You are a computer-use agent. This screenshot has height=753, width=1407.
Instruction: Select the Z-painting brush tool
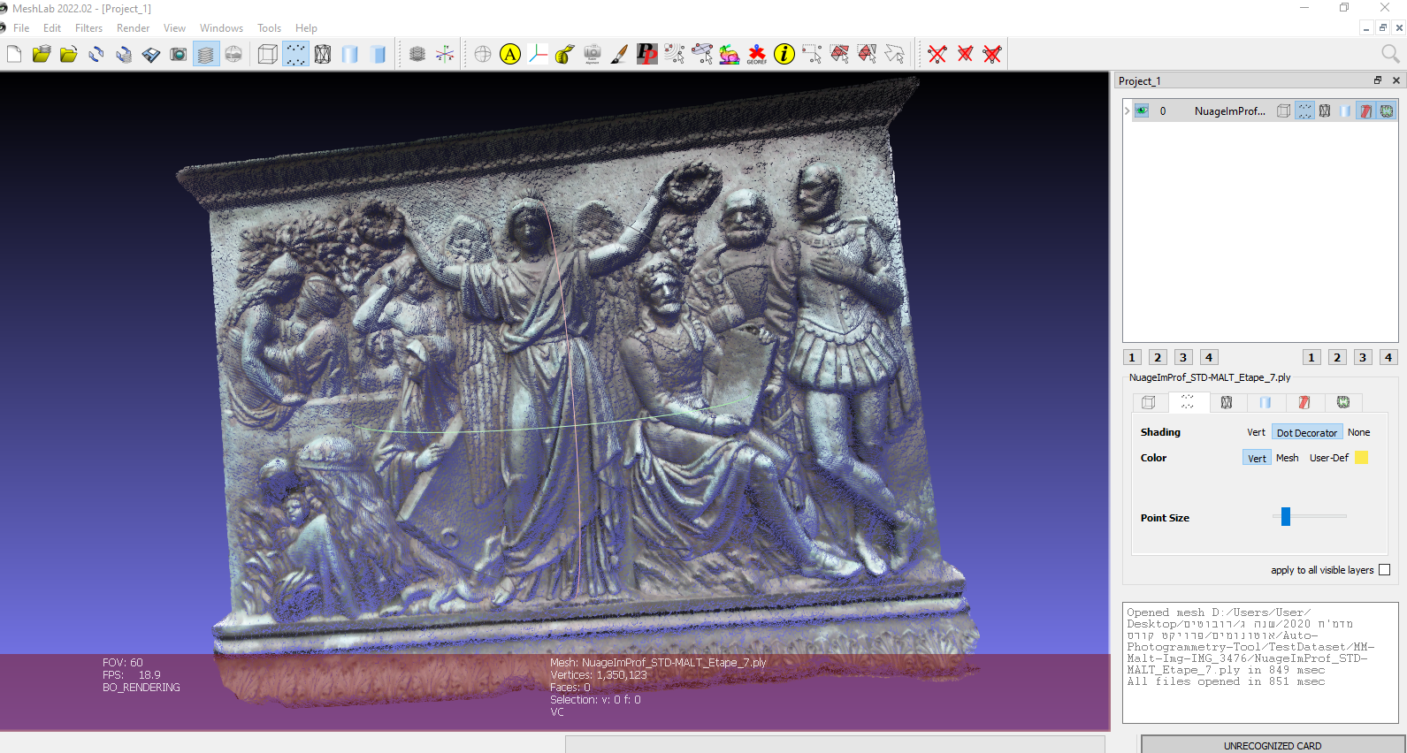tap(620, 55)
